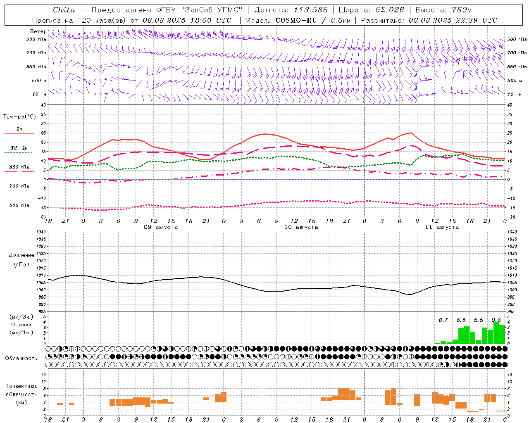The image size is (529, 423).
Task: Click the 6.5 three-hour precipitation total
Action: pos(461,320)
